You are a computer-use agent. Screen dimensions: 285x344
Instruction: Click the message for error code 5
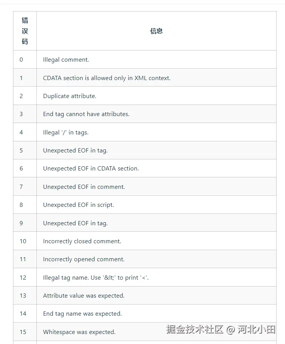(x=75, y=151)
